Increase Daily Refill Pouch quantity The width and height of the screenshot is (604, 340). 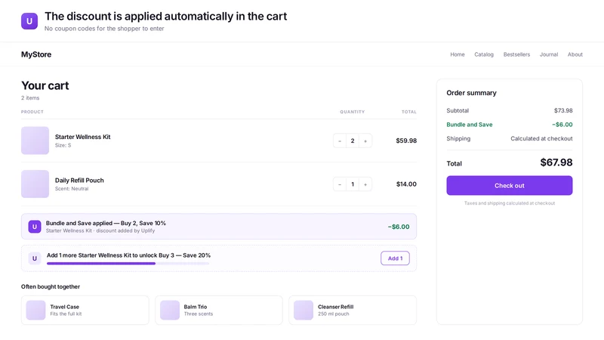pyautogui.click(x=365, y=184)
